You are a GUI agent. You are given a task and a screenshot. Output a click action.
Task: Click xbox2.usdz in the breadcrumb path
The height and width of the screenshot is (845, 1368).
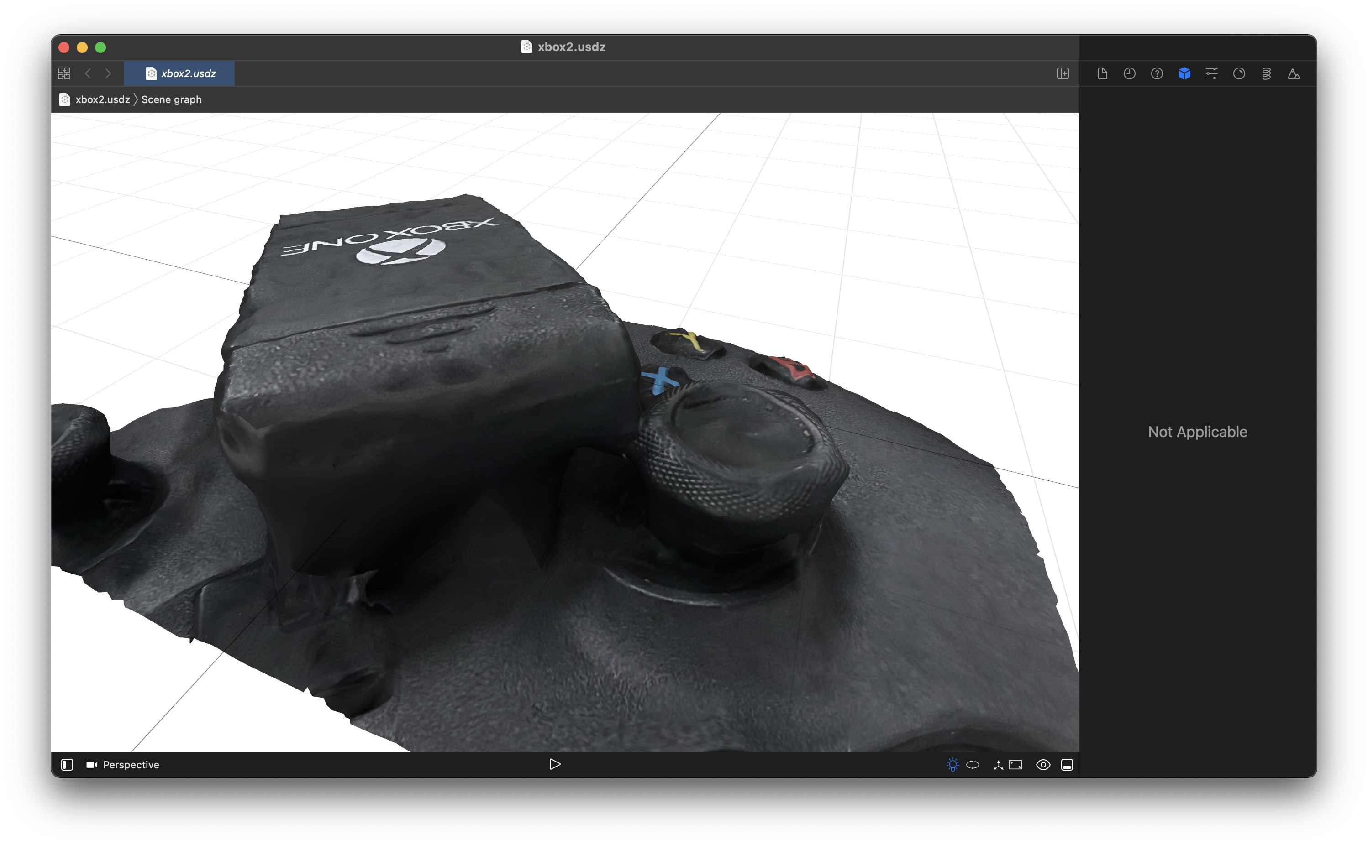[102, 99]
